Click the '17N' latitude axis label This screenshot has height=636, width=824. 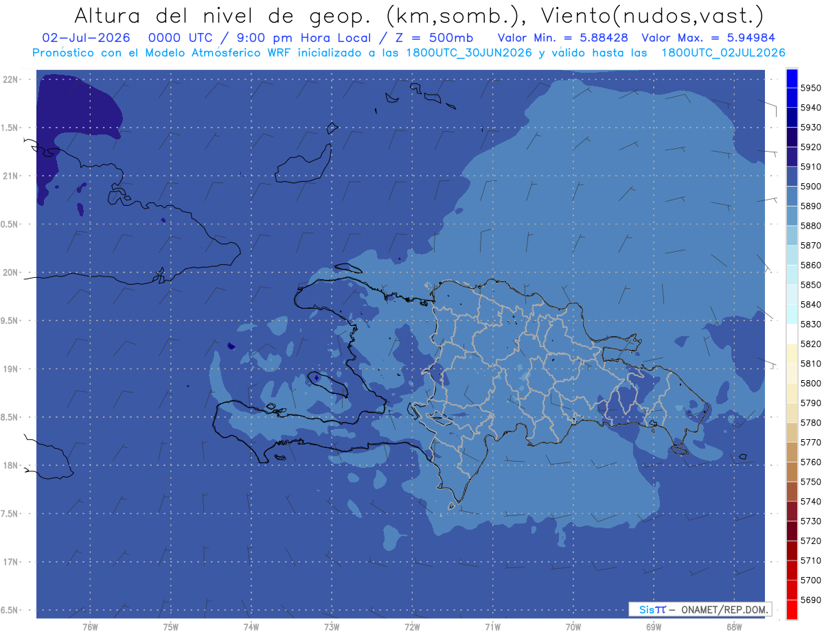11,563
